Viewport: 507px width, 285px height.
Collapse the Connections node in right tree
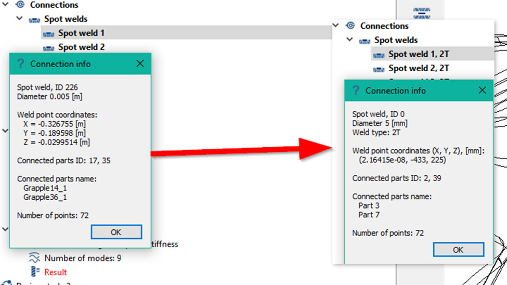click(x=336, y=25)
